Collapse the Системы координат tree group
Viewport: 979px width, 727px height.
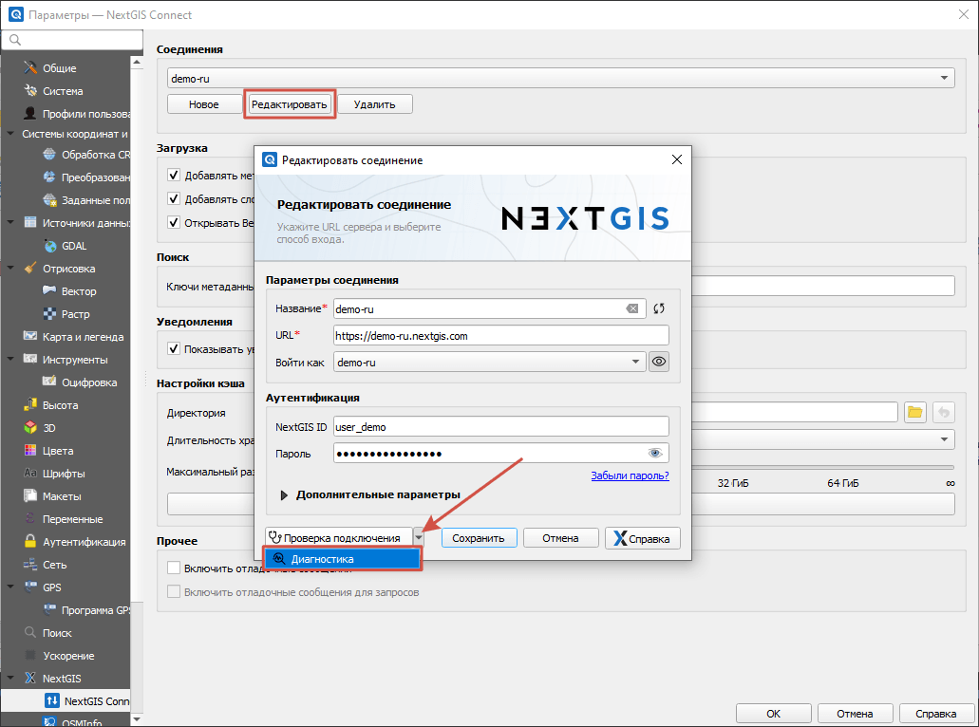[x=10, y=134]
